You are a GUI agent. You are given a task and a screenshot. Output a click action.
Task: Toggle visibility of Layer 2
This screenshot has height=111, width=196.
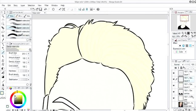tap(174, 85)
